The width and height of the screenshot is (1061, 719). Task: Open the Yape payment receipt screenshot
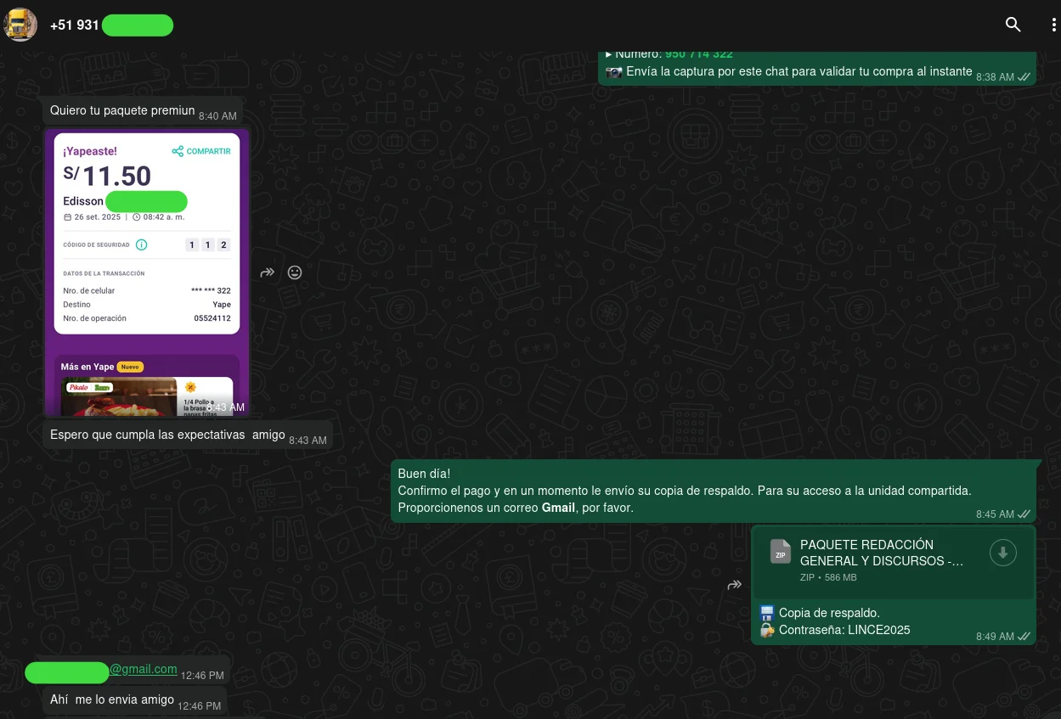pyautogui.click(x=147, y=272)
